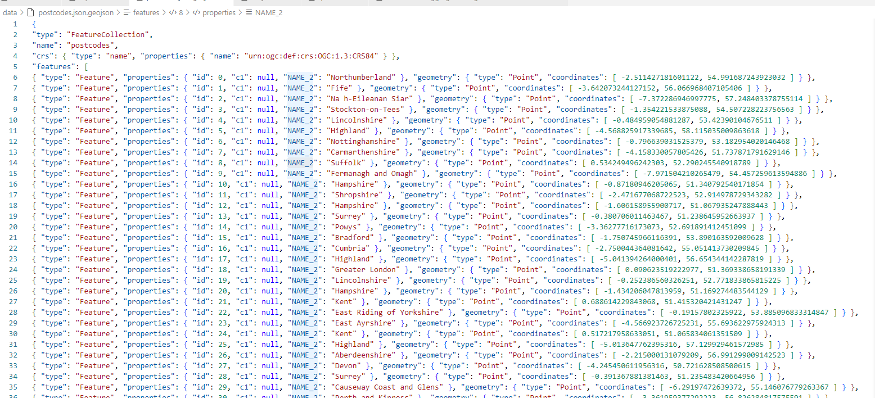Click the "Greater London" value

tap(367, 269)
